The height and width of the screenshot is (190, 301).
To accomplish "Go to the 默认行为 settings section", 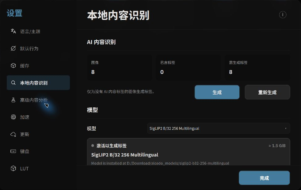I will point(38,48).
